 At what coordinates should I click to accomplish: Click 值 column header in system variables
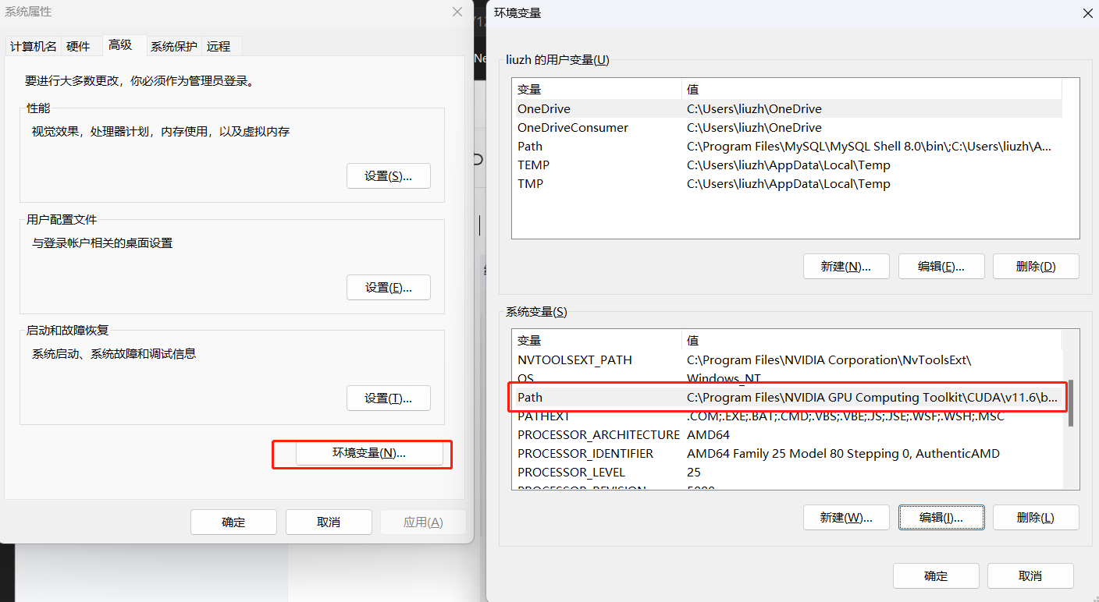tap(872, 341)
